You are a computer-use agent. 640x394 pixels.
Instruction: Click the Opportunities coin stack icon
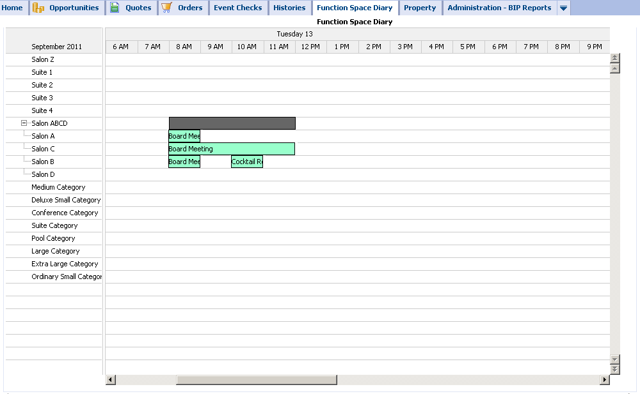[39, 8]
